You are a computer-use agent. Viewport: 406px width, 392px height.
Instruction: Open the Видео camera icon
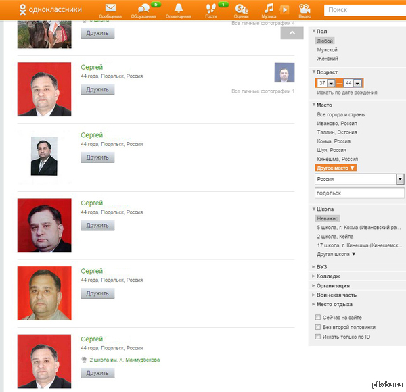305,9
